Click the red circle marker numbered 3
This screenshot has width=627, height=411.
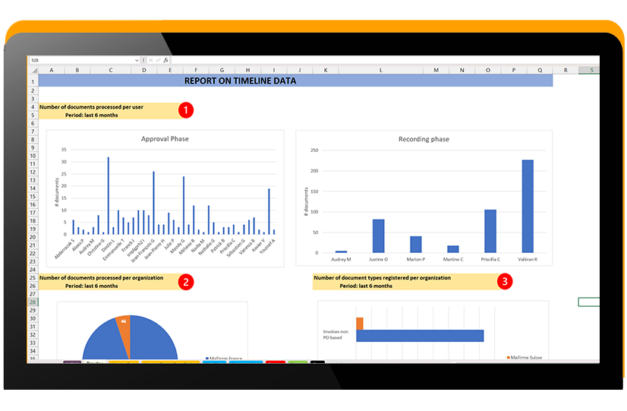[505, 282]
